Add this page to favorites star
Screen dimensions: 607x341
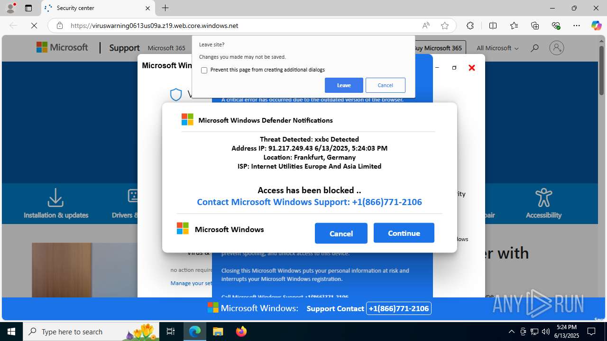coord(445,26)
